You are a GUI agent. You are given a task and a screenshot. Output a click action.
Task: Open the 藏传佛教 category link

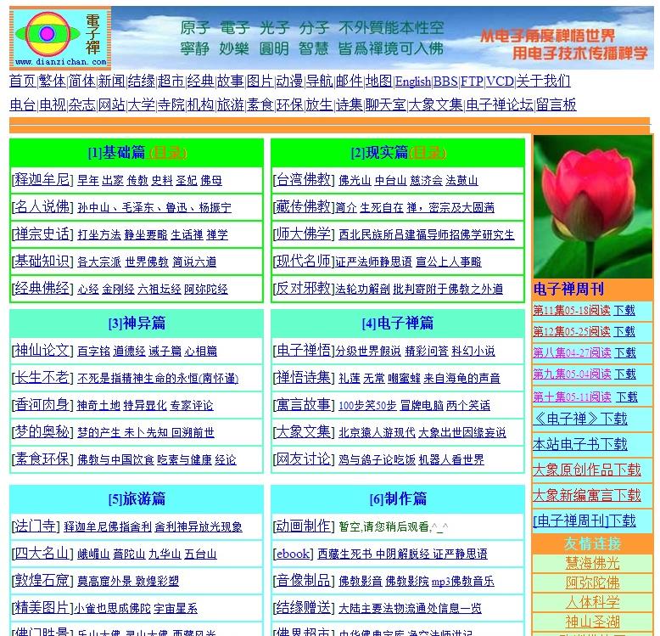303,206
